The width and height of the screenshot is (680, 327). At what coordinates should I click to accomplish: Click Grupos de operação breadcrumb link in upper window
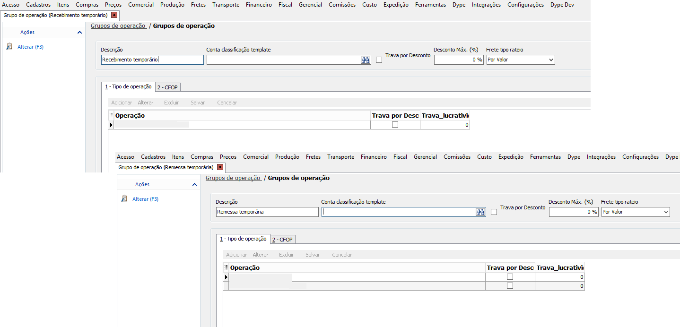pyautogui.click(x=118, y=26)
